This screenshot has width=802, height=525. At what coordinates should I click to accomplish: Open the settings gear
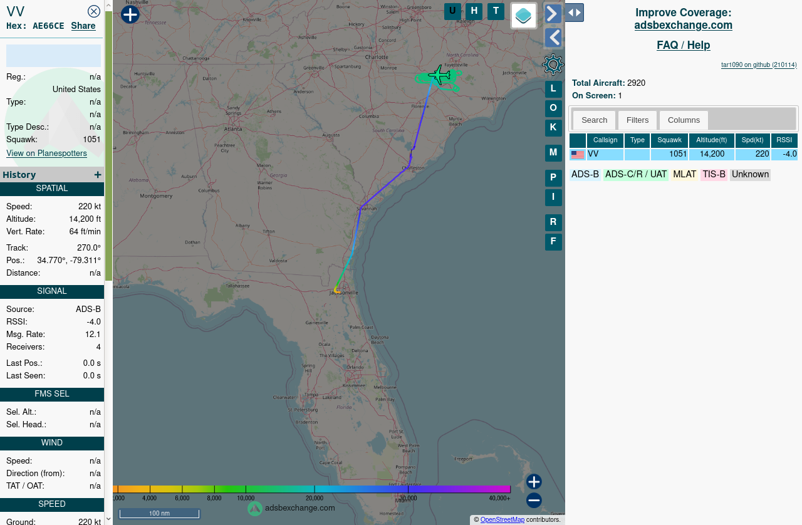click(x=553, y=65)
